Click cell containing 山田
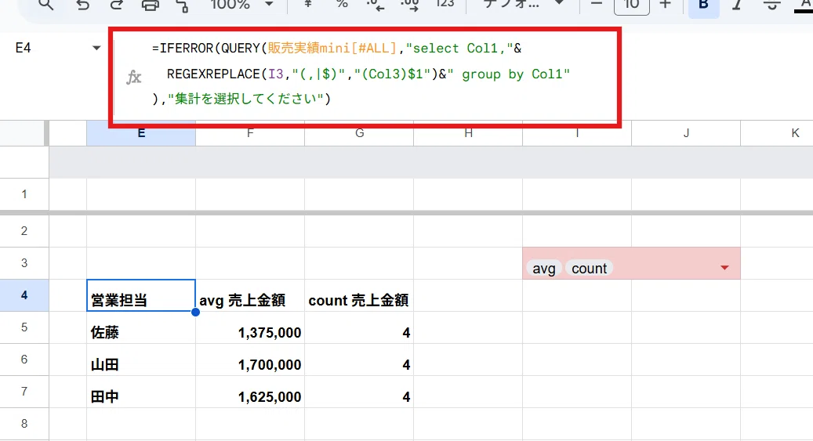This screenshot has width=813, height=441. coord(141,360)
